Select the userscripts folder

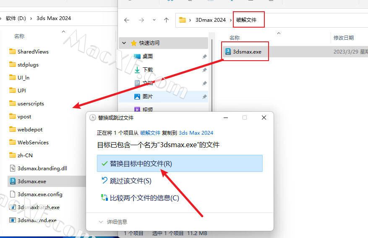coord(26,103)
